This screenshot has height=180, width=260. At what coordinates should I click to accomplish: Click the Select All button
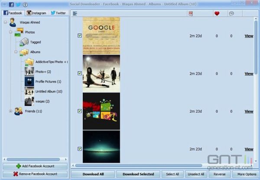click(172, 174)
